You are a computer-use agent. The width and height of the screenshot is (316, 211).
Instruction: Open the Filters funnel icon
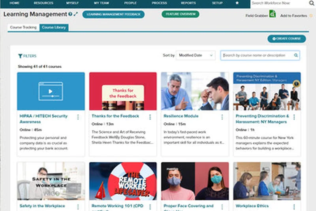click(20, 56)
